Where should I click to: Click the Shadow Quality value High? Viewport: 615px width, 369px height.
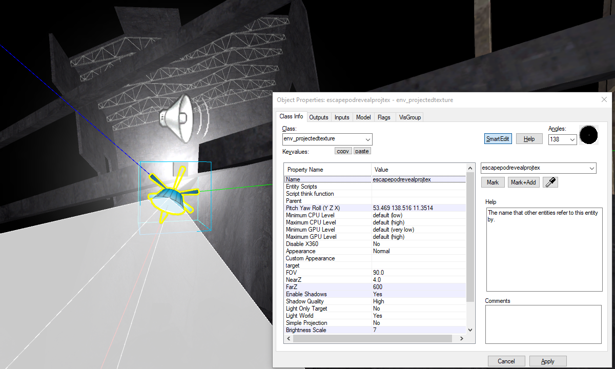click(x=379, y=301)
